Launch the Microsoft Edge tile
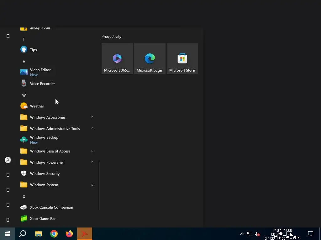 tap(150, 58)
